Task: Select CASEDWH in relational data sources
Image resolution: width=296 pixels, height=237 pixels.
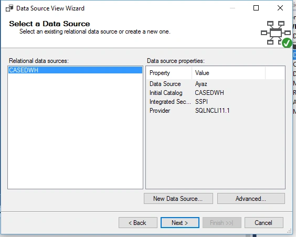Action: tap(75, 70)
